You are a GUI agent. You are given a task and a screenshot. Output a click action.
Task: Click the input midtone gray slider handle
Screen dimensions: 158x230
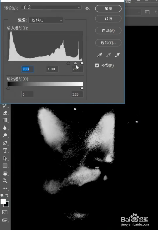75,63
